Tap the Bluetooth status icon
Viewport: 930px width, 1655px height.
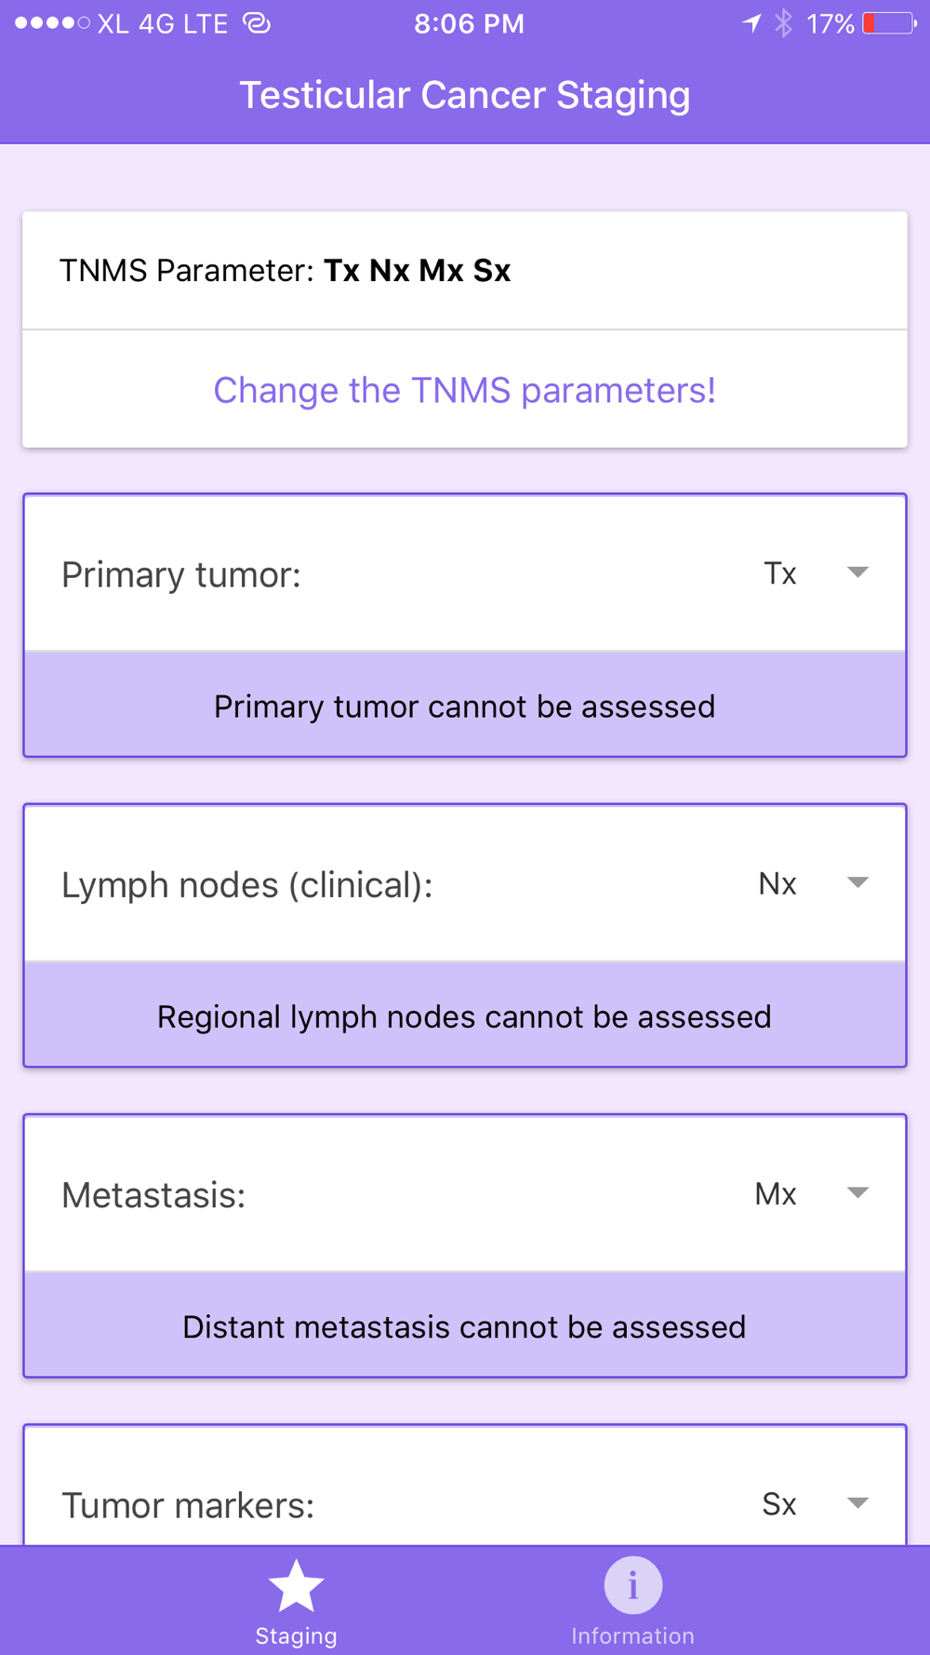pyautogui.click(x=784, y=23)
